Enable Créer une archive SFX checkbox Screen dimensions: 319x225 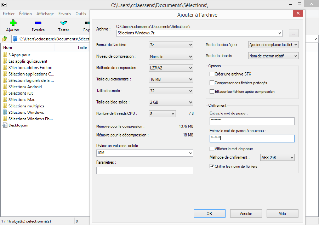(212, 74)
